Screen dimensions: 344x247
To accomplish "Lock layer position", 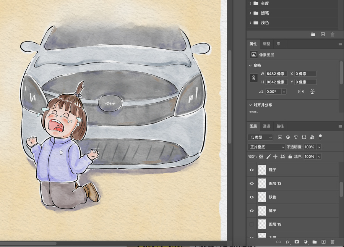I will pos(275,157).
